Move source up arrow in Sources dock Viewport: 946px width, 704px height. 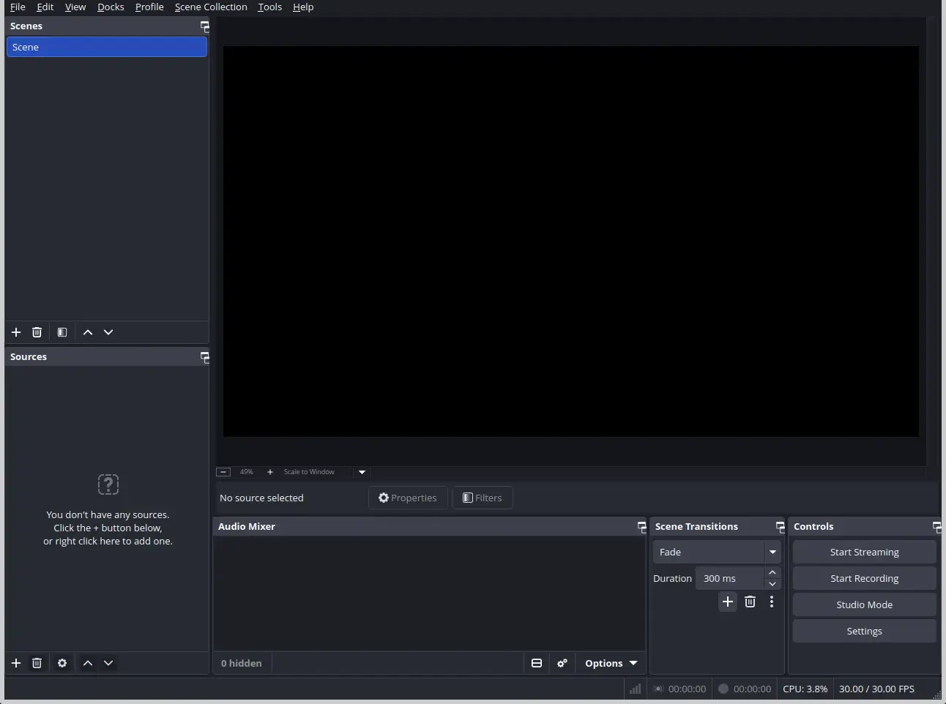(88, 663)
